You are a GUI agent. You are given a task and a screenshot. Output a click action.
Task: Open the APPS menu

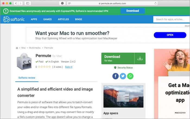34,19
